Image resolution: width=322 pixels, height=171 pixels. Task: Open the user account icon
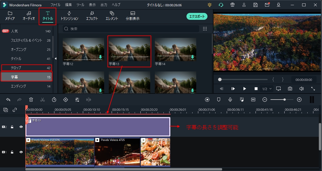[x=244, y=5]
